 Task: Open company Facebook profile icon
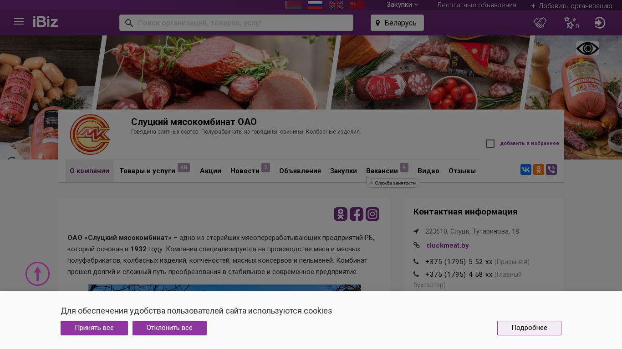pos(357,214)
